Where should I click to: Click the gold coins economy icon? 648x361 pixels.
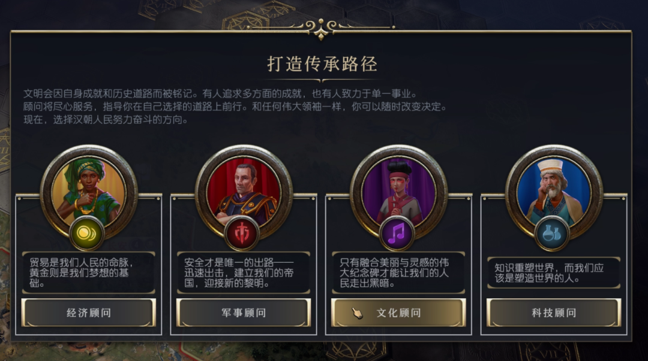[87, 234]
